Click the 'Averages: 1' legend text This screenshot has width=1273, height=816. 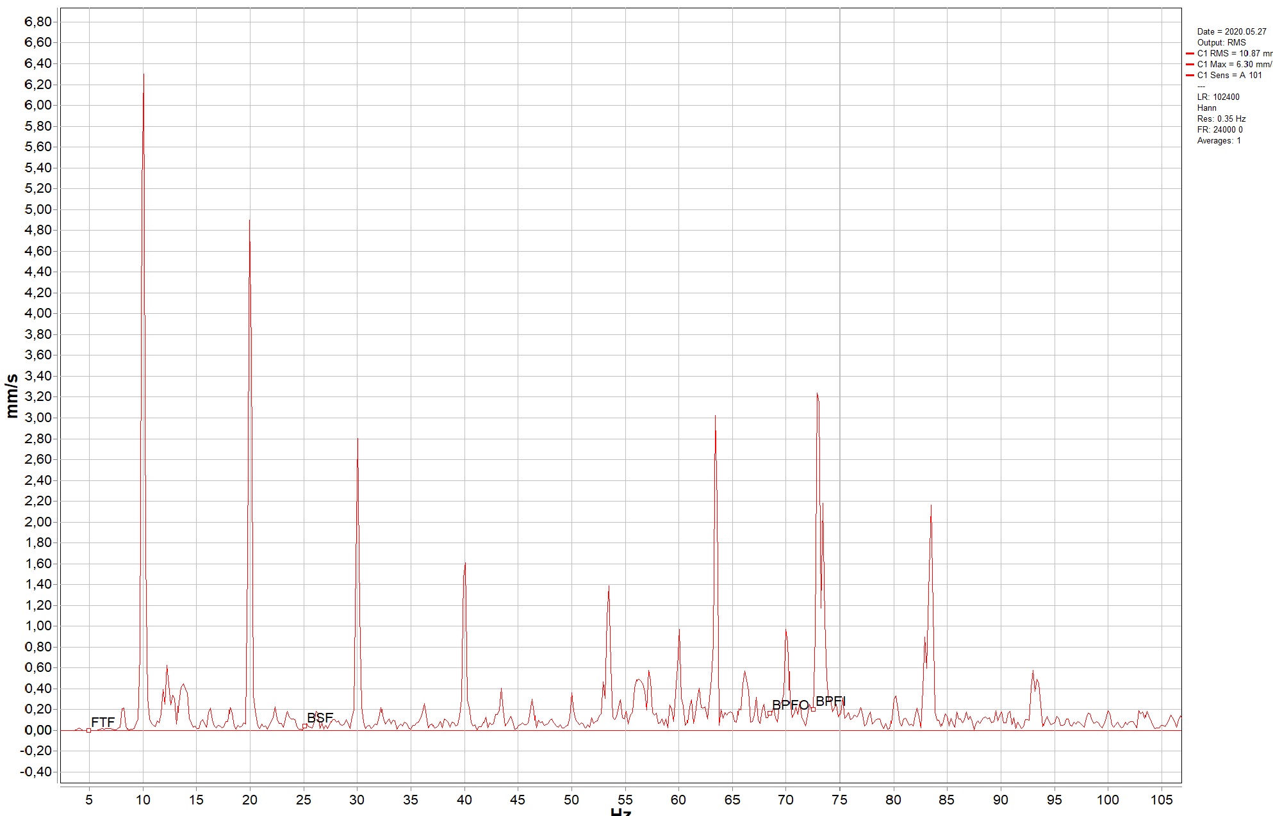[1219, 140]
